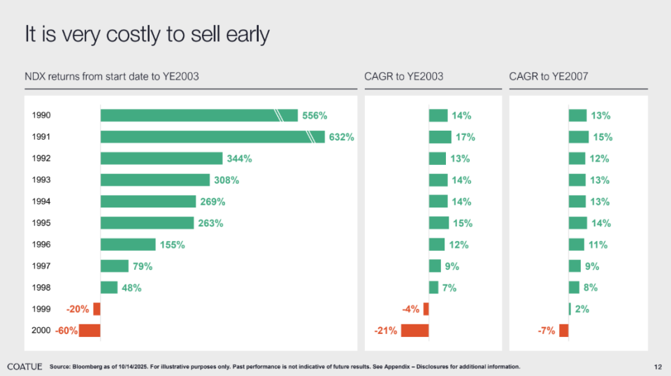
Task: Click the 1991 bar labeled 632%
Action: point(210,137)
